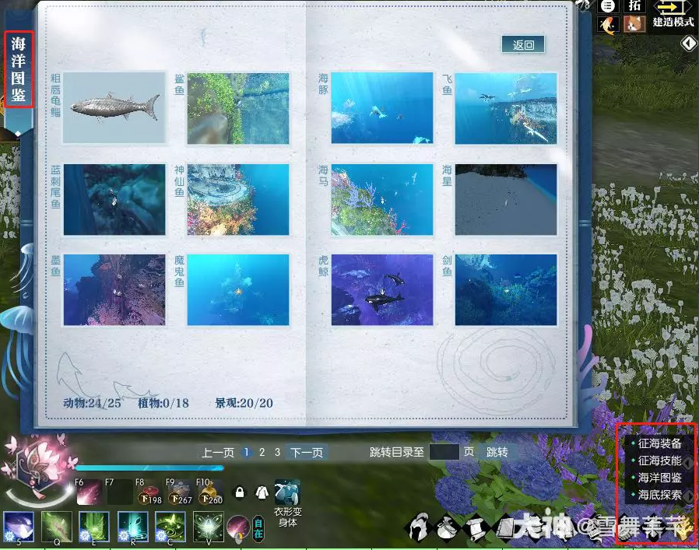Viewport: 699px width, 550px height.
Task: Toggle the white clothing visibility icon
Action: [261, 493]
